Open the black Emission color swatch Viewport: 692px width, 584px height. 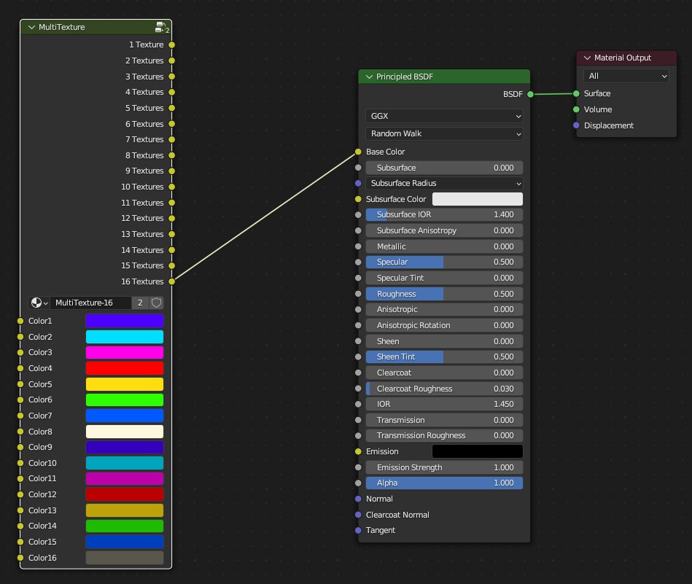coord(478,451)
